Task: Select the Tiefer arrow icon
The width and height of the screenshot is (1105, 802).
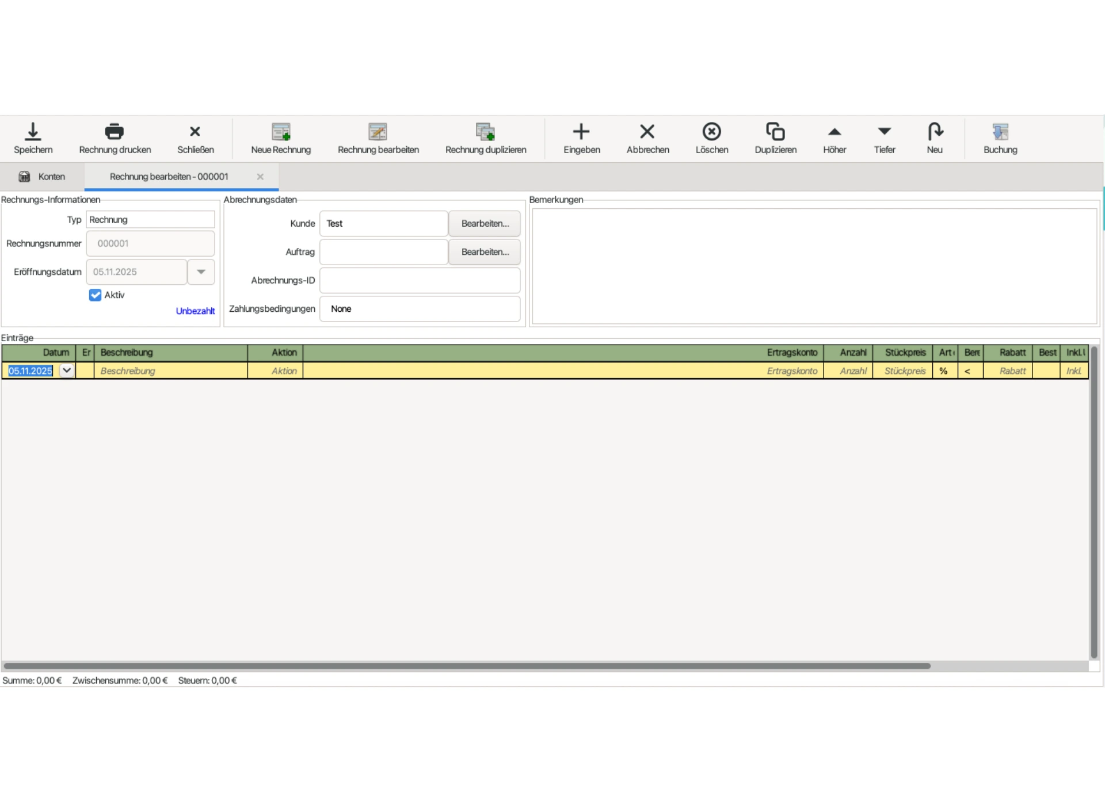Action: [884, 138]
